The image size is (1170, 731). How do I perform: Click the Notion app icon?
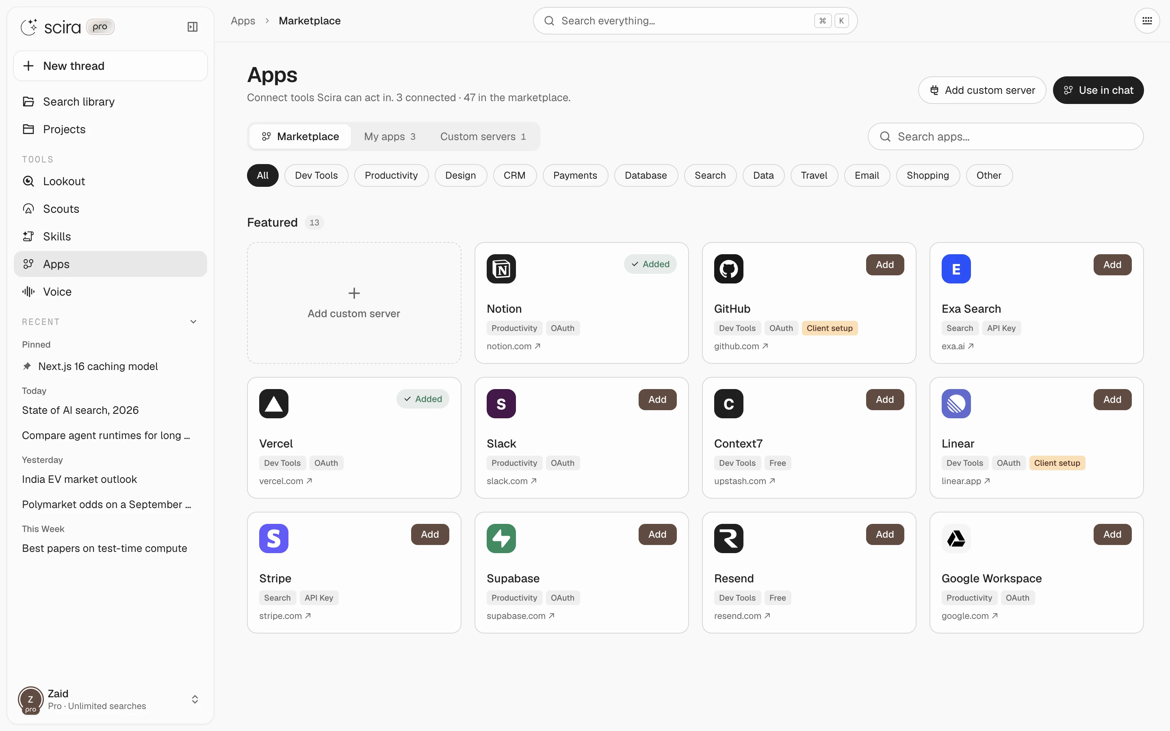point(501,269)
